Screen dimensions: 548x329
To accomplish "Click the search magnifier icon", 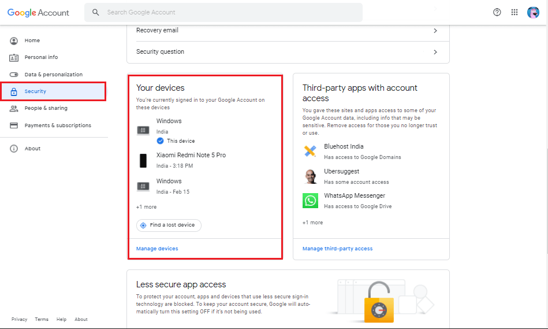I will click(95, 12).
